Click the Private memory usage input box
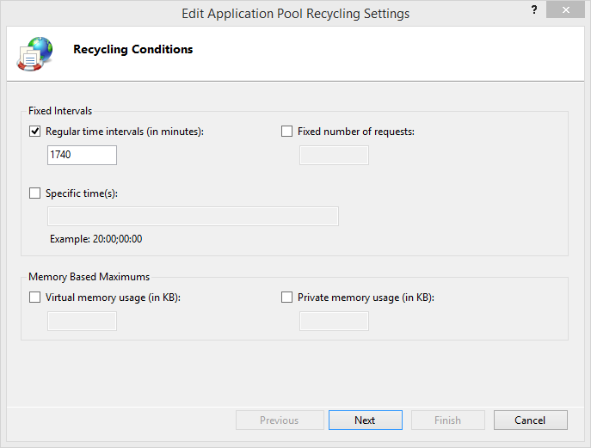The width and height of the screenshot is (591, 448). pos(334,321)
